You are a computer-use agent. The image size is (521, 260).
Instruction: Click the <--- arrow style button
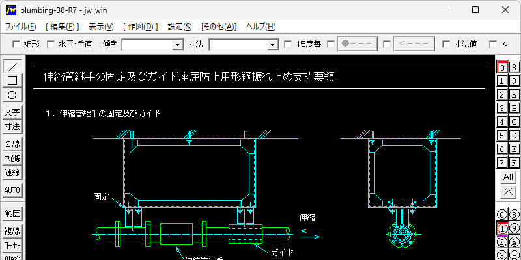(x=414, y=44)
